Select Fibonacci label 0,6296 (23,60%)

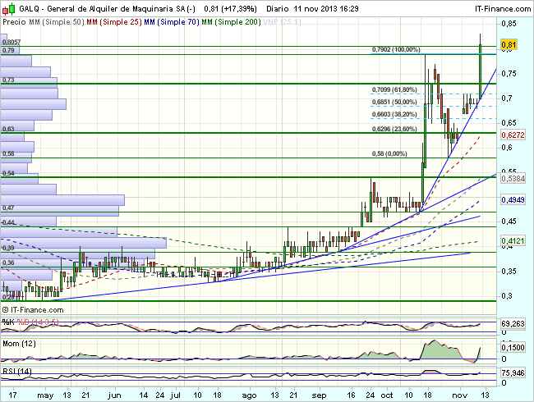(x=394, y=130)
